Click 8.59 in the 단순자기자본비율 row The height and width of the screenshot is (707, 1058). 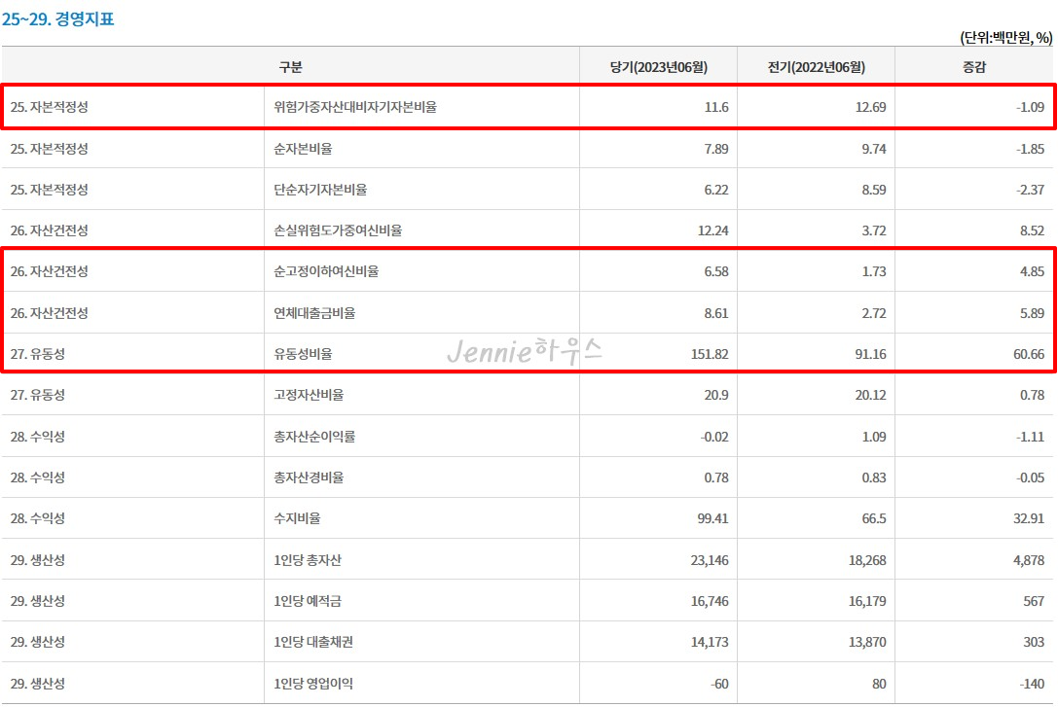click(874, 190)
